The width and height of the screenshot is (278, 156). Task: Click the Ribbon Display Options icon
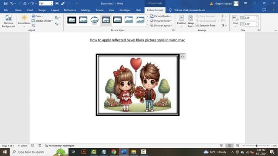pos(245,3)
